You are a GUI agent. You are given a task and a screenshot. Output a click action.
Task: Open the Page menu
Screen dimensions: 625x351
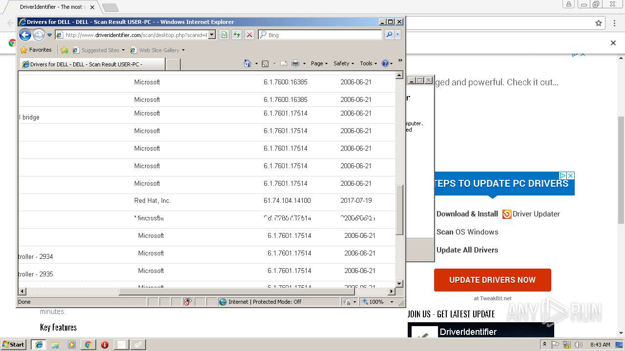coord(319,63)
